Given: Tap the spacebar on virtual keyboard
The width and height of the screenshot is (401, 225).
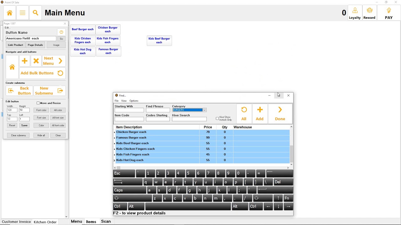Looking at the screenshot, I should pos(188,207).
